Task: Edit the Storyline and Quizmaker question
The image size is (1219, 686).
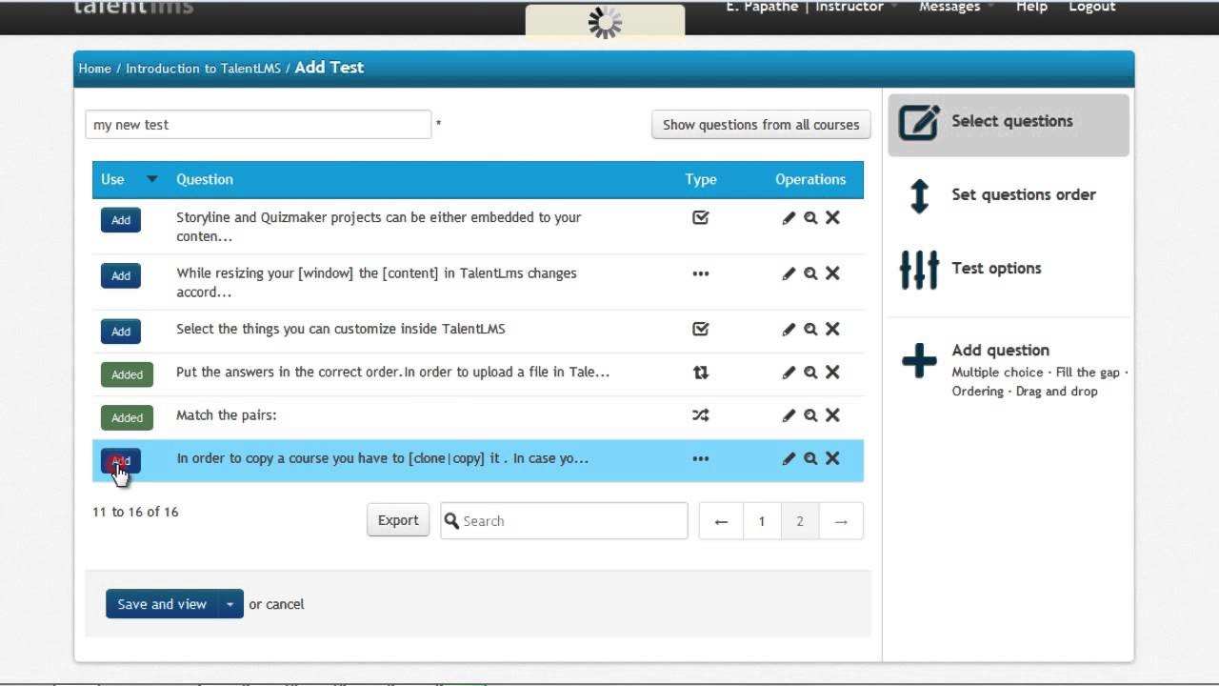Action: click(x=789, y=218)
